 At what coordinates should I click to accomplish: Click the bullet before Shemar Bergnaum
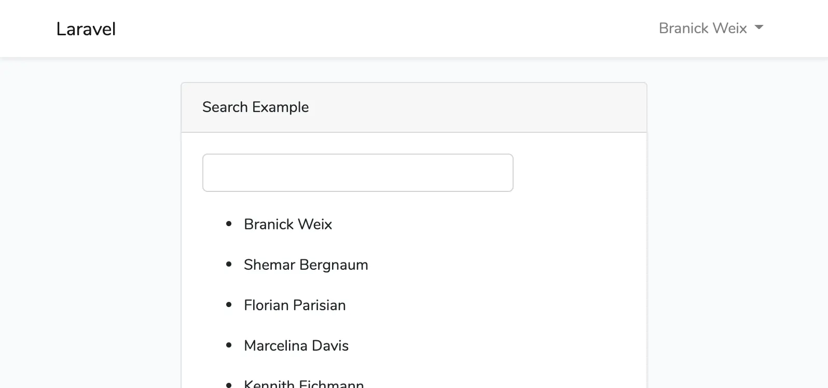(229, 264)
